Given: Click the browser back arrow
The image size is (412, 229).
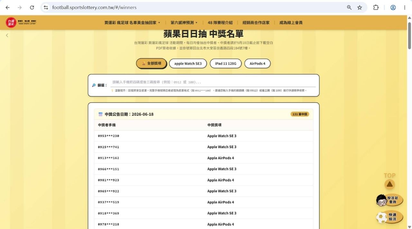Looking at the screenshot, I should point(7,7).
